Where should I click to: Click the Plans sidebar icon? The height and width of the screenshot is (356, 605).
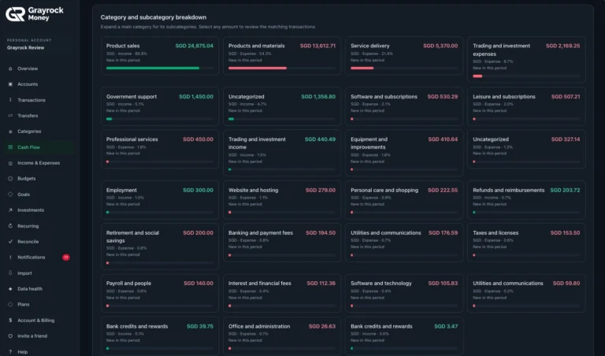point(10,304)
